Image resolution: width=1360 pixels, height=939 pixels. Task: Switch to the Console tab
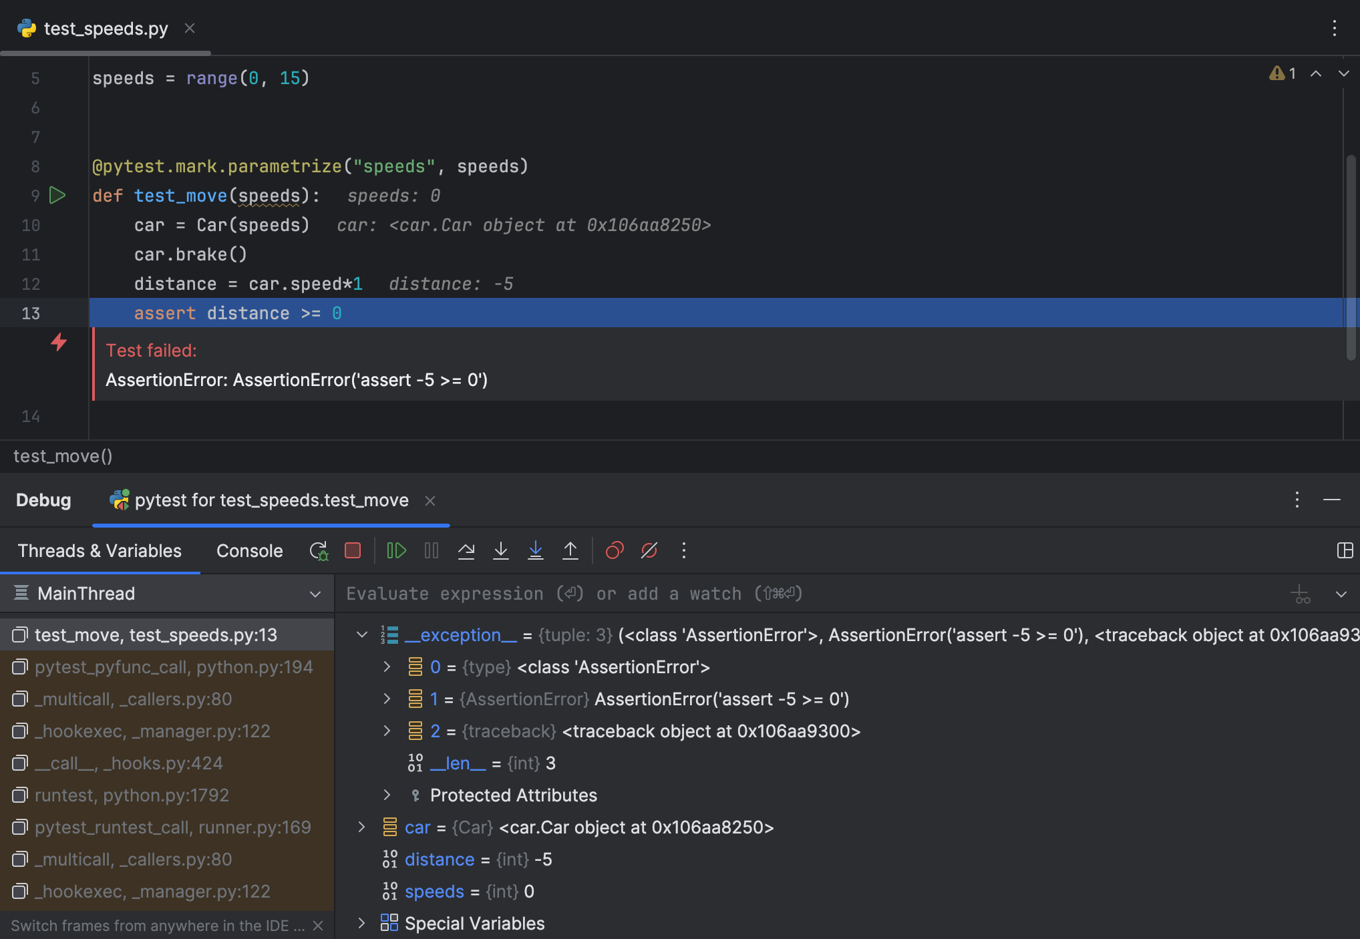coord(249,551)
